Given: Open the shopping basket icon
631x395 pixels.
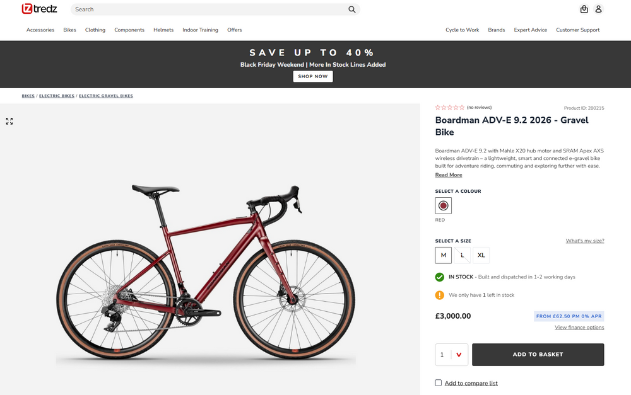Looking at the screenshot, I should 584,9.
